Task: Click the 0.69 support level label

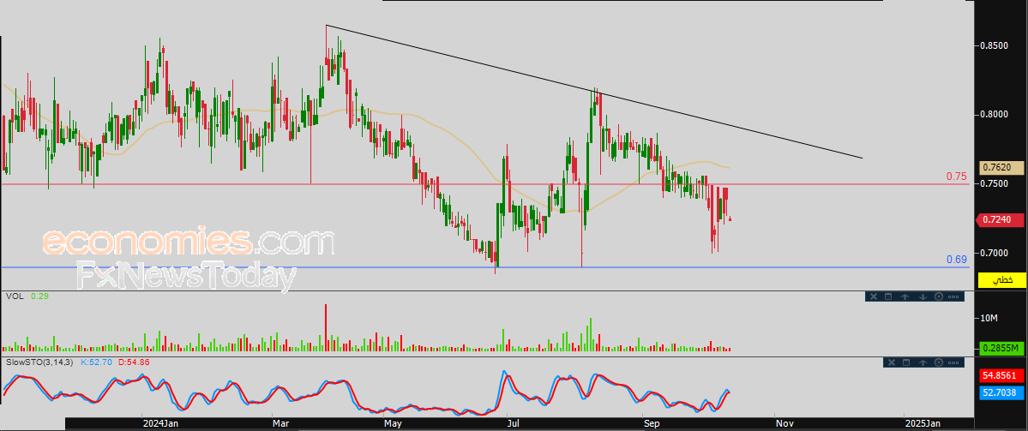Action: (x=957, y=260)
